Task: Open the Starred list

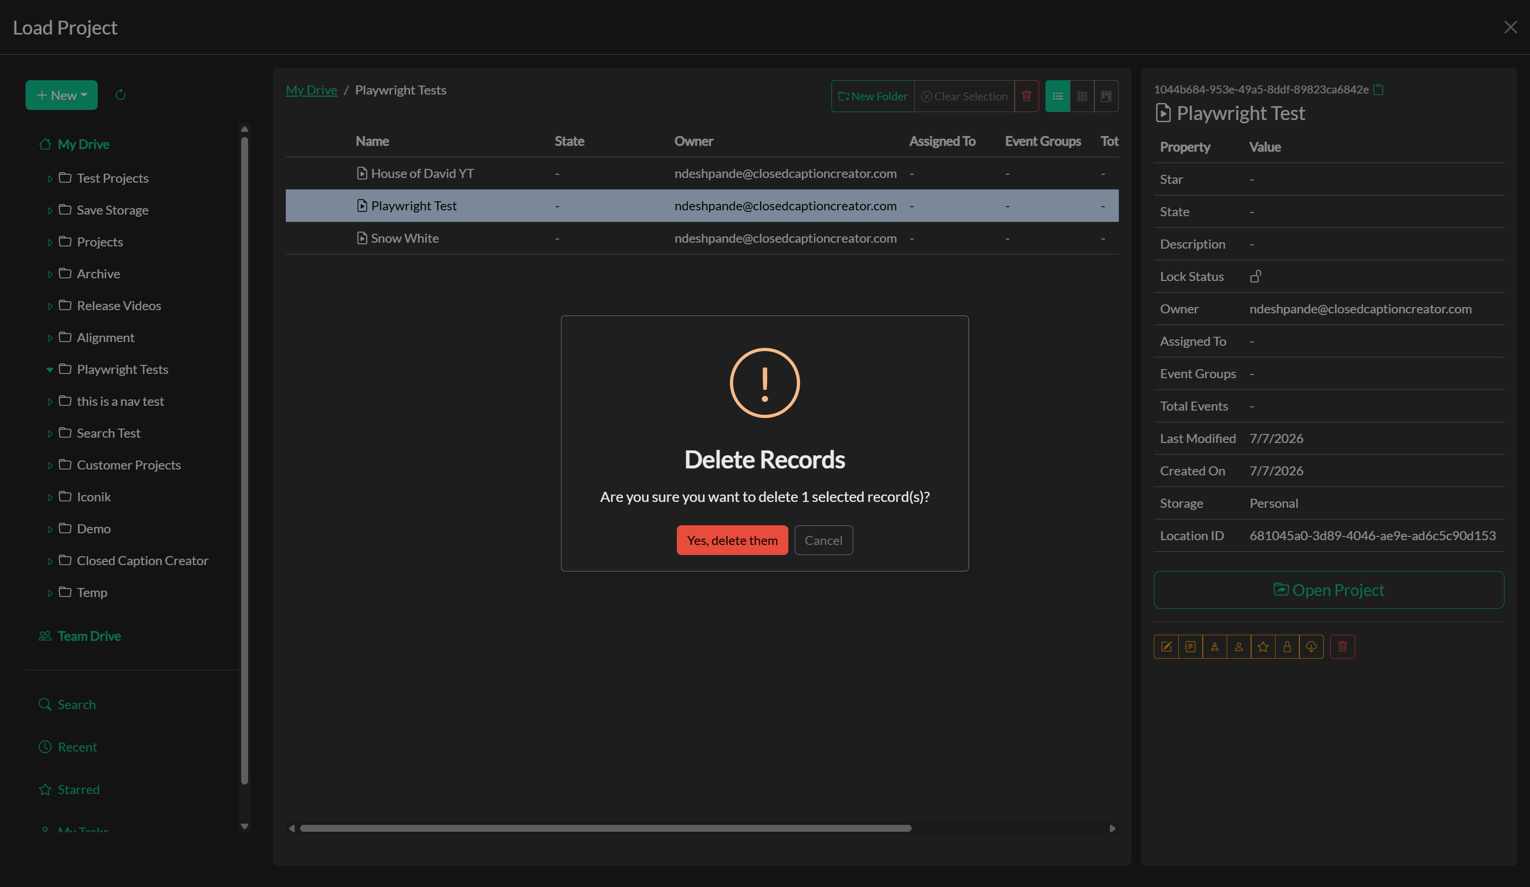Action: click(69, 789)
